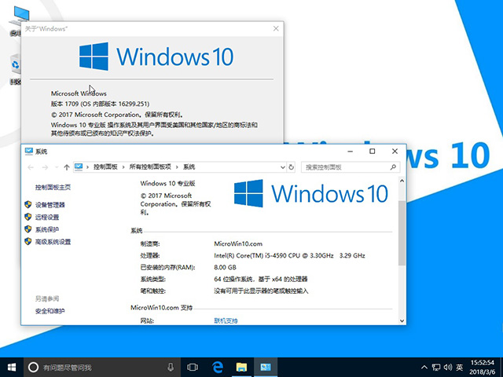Click System window title bar icon

tap(29, 151)
